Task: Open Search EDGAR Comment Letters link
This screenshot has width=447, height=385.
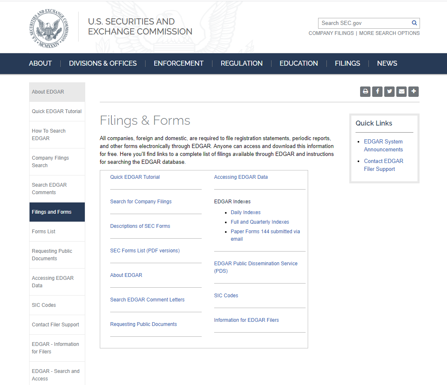Action: (x=147, y=299)
